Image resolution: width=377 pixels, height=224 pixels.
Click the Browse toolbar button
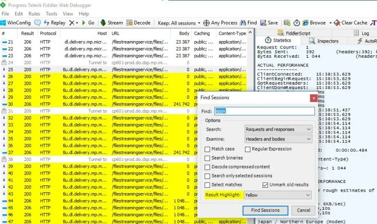314,23
